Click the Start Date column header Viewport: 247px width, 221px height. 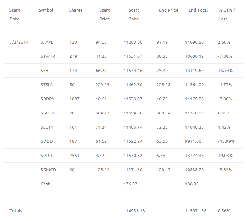coord(15,15)
